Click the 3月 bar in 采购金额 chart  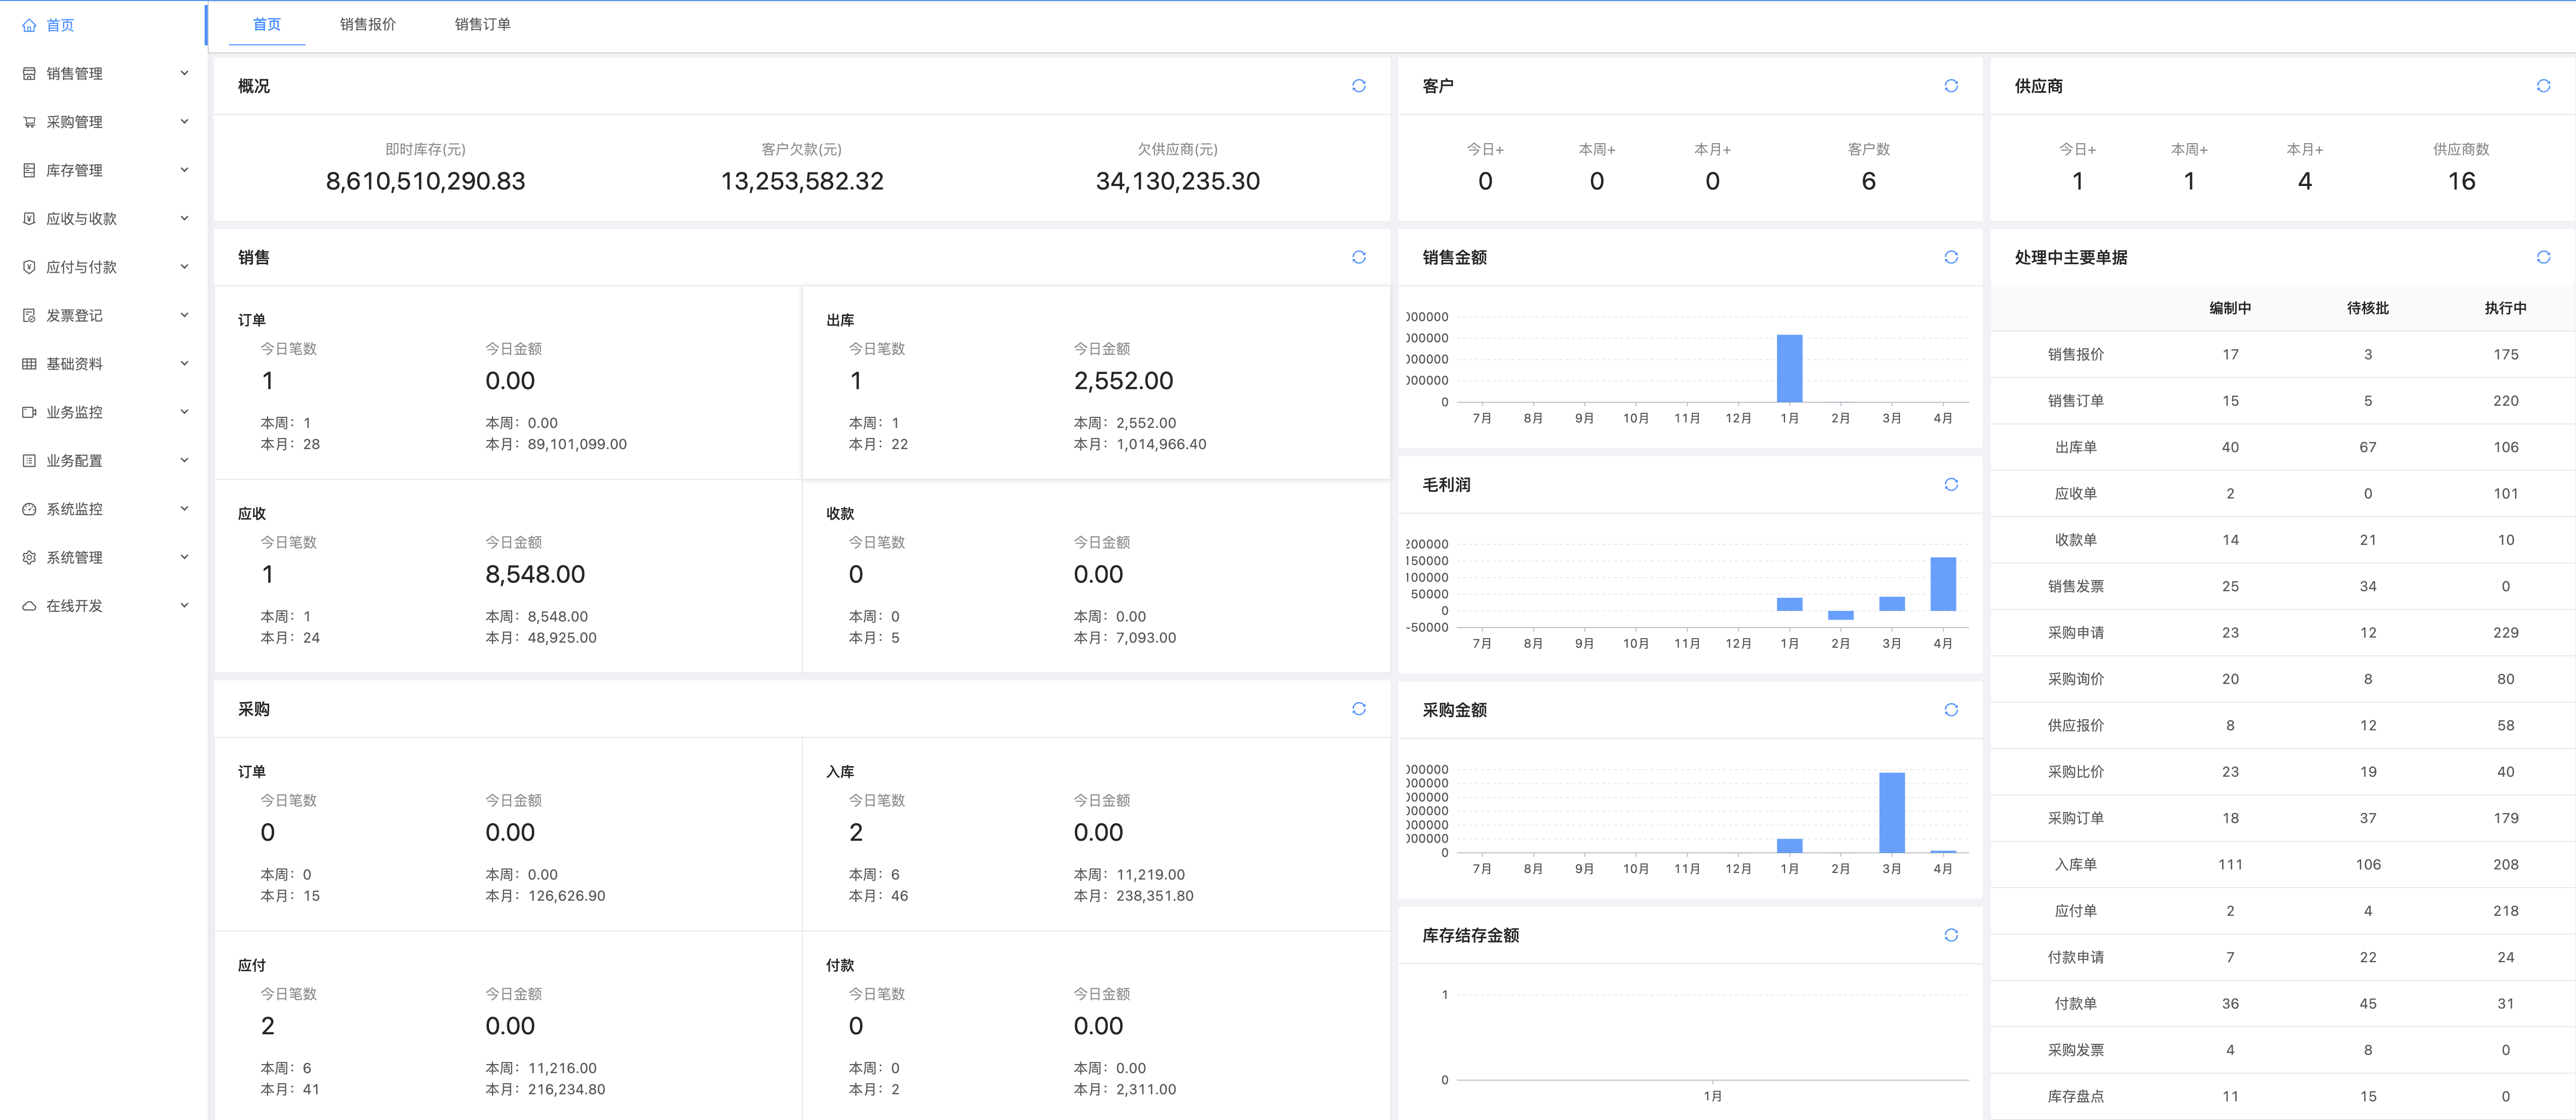[x=1892, y=813]
